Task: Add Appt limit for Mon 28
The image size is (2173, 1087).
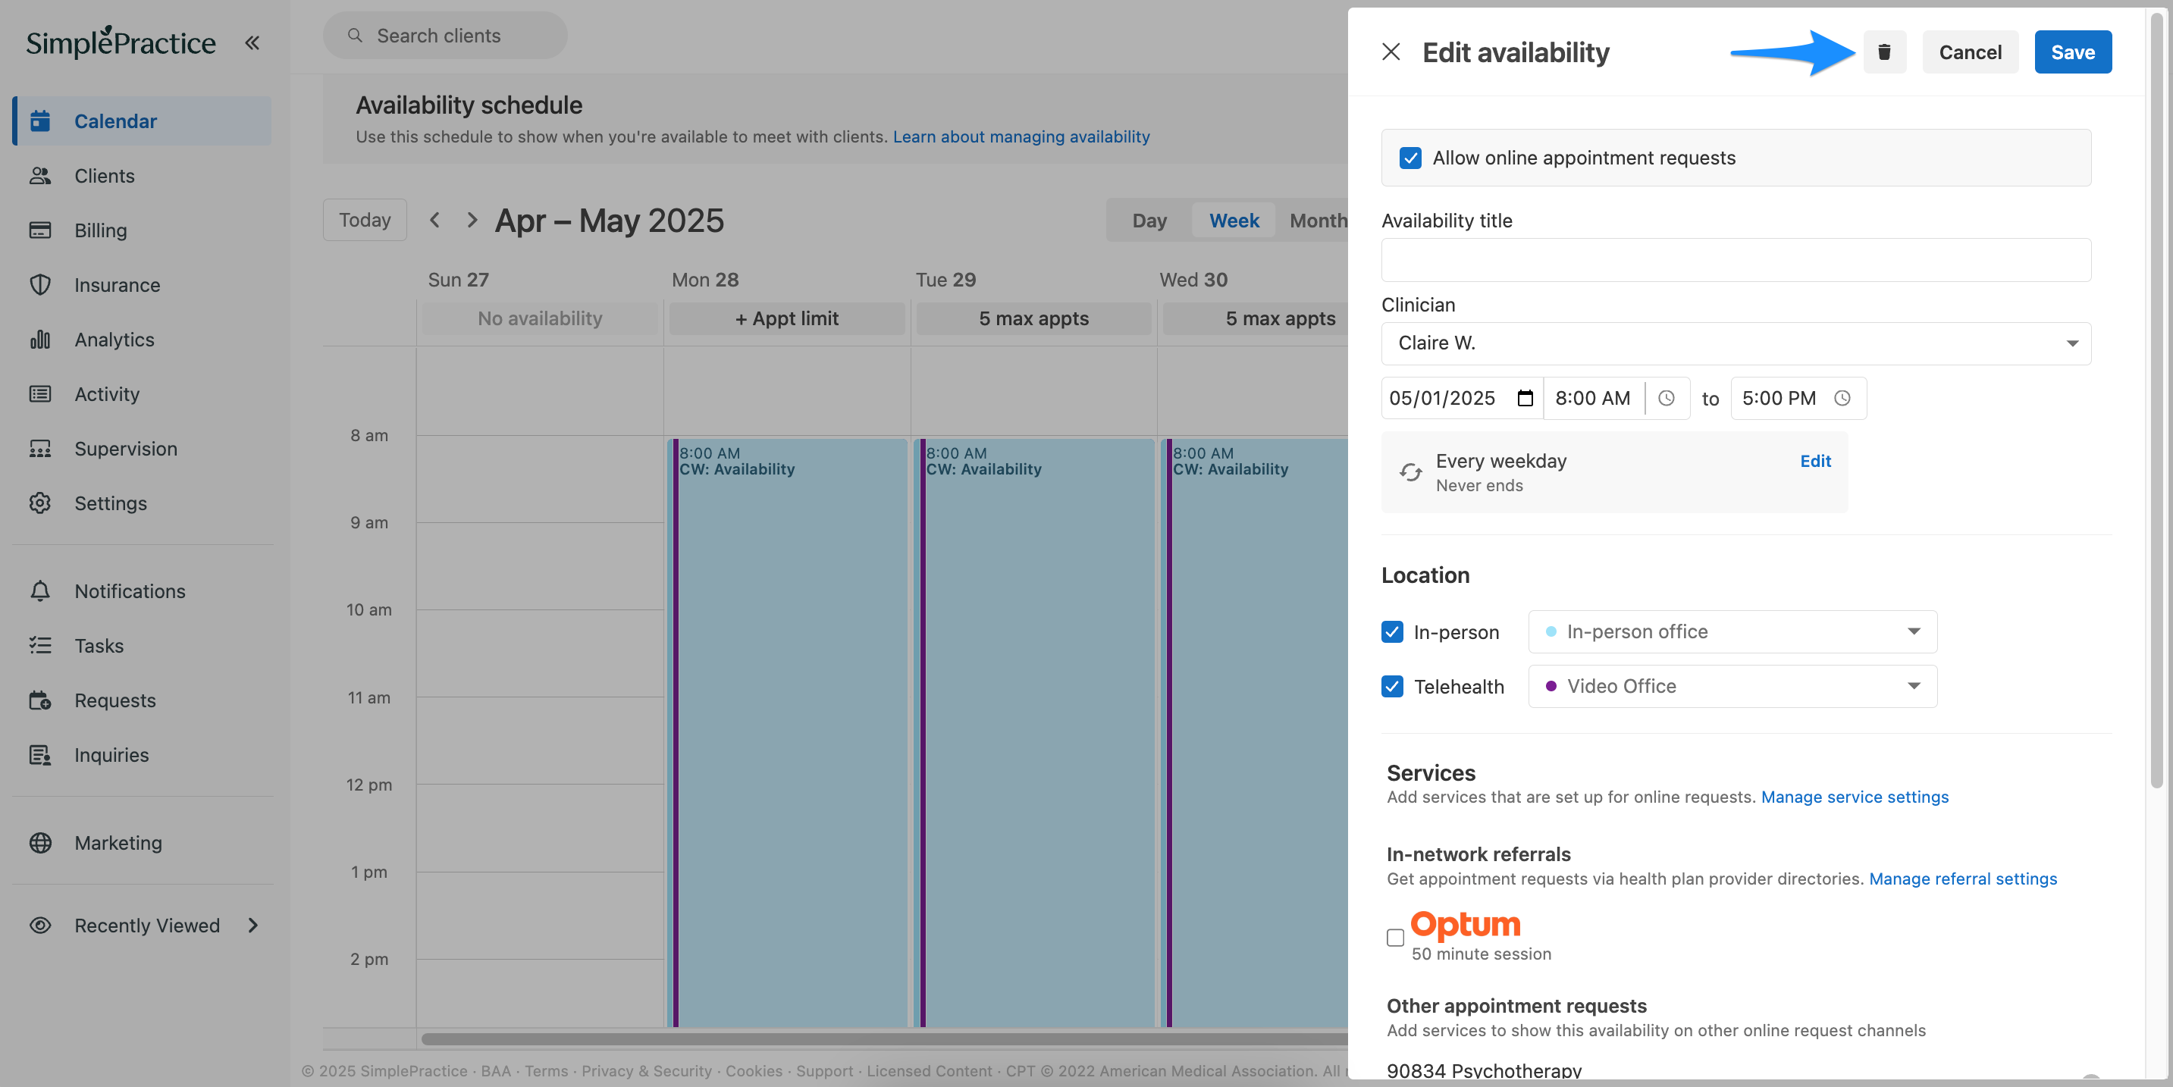Action: [x=786, y=319]
